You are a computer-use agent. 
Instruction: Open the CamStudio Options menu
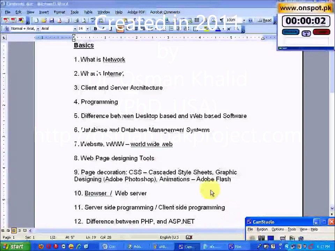(277, 229)
